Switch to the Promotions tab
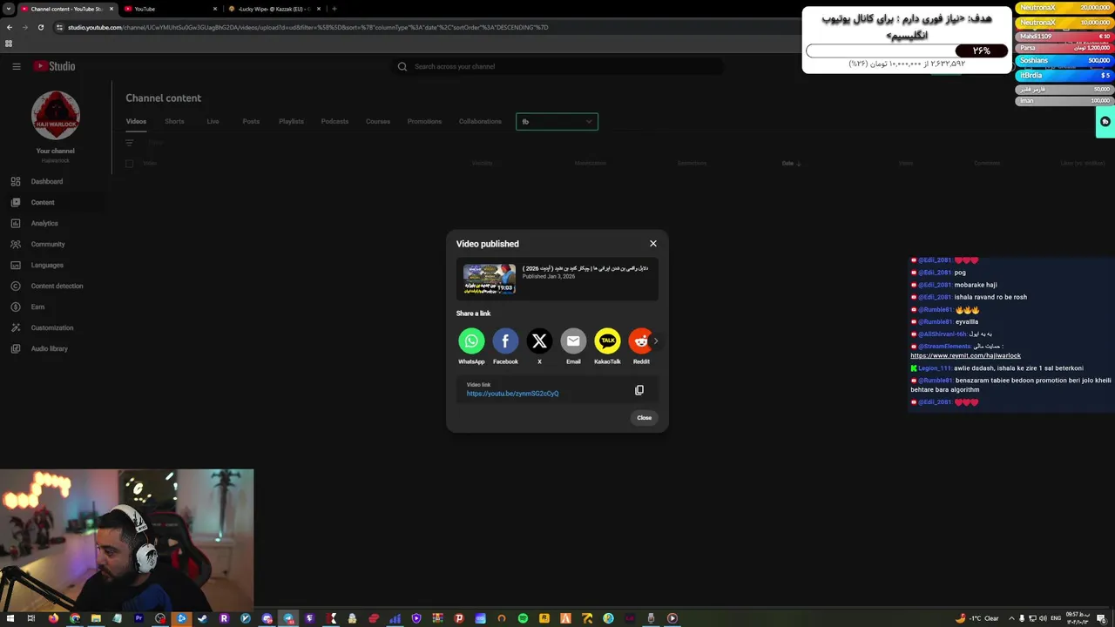Screen dimensions: 1115x627 click(424, 121)
